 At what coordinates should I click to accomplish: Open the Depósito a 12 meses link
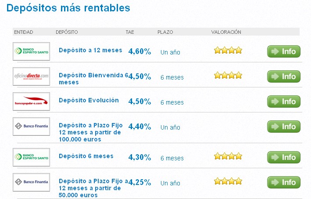point(90,50)
